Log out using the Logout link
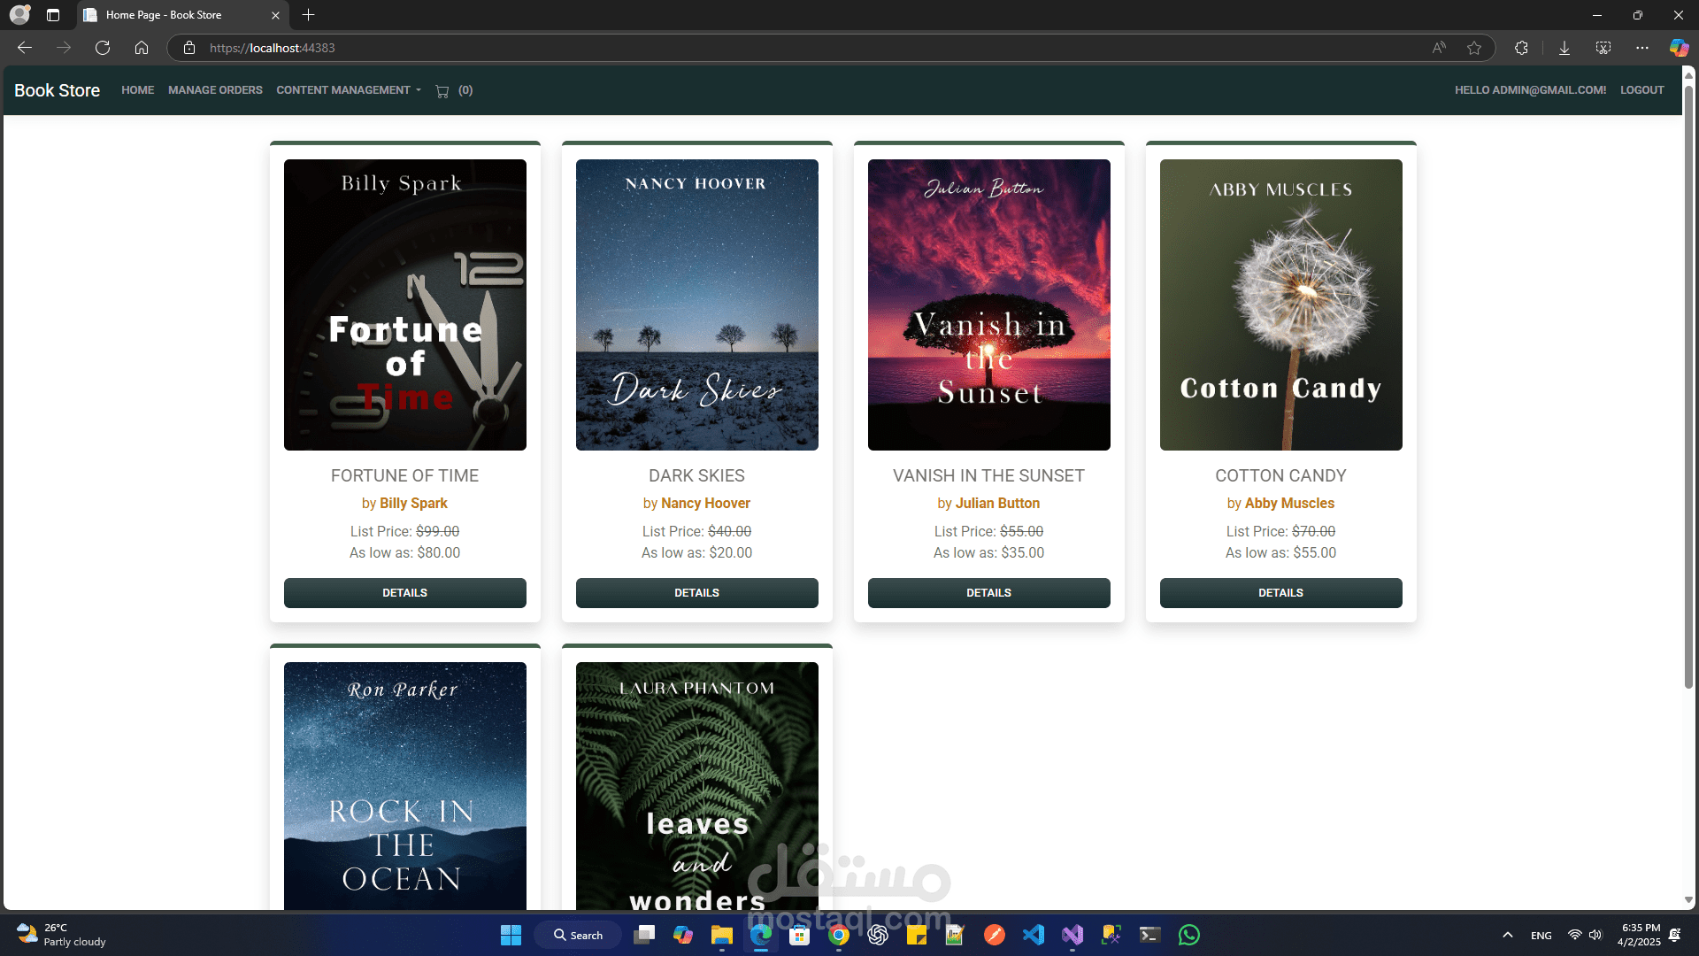This screenshot has width=1699, height=956. 1642,90
